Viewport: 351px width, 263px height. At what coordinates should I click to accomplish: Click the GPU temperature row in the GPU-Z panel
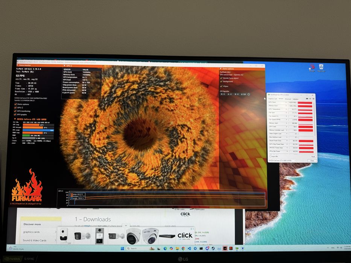(x=82, y=77)
